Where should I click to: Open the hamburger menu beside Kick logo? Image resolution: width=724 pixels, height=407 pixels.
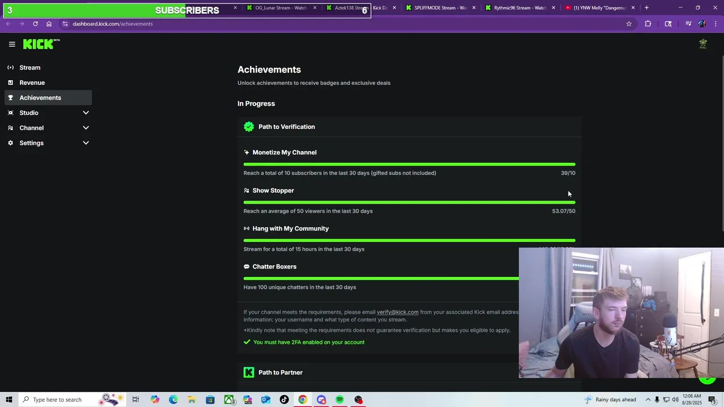12,44
